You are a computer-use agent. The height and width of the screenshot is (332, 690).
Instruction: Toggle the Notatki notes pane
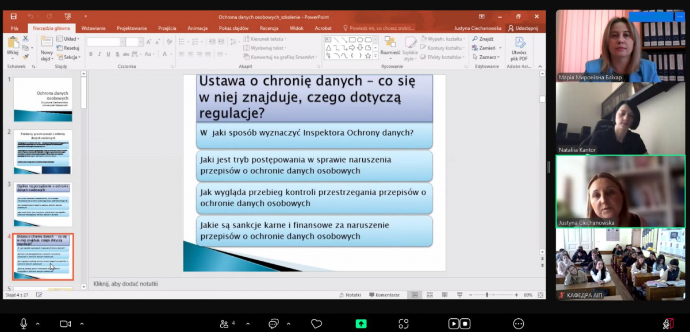pos(350,295)
